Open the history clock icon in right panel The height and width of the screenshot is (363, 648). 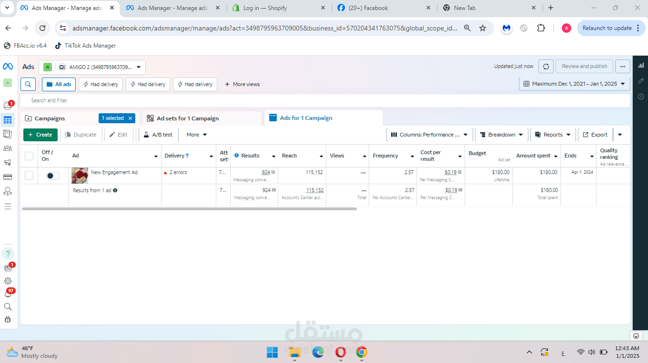click(x=641, y=97)
